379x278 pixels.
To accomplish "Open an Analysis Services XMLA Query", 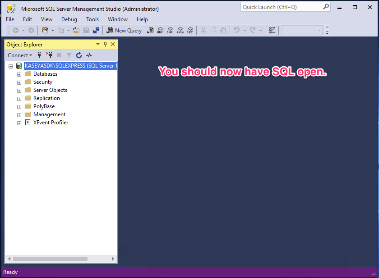I will [180, 30].
